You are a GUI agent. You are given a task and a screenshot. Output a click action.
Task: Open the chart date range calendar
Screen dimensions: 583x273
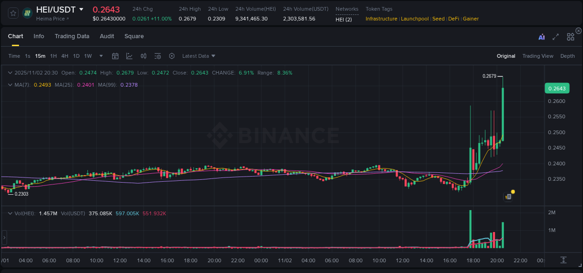tap(115, 55)
